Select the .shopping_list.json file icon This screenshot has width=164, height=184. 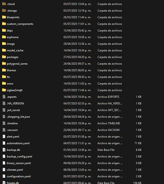pyautogui.click(x=4, y=117)
